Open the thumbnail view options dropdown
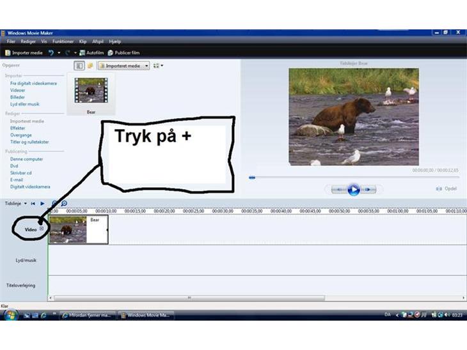 click(158, 66)
